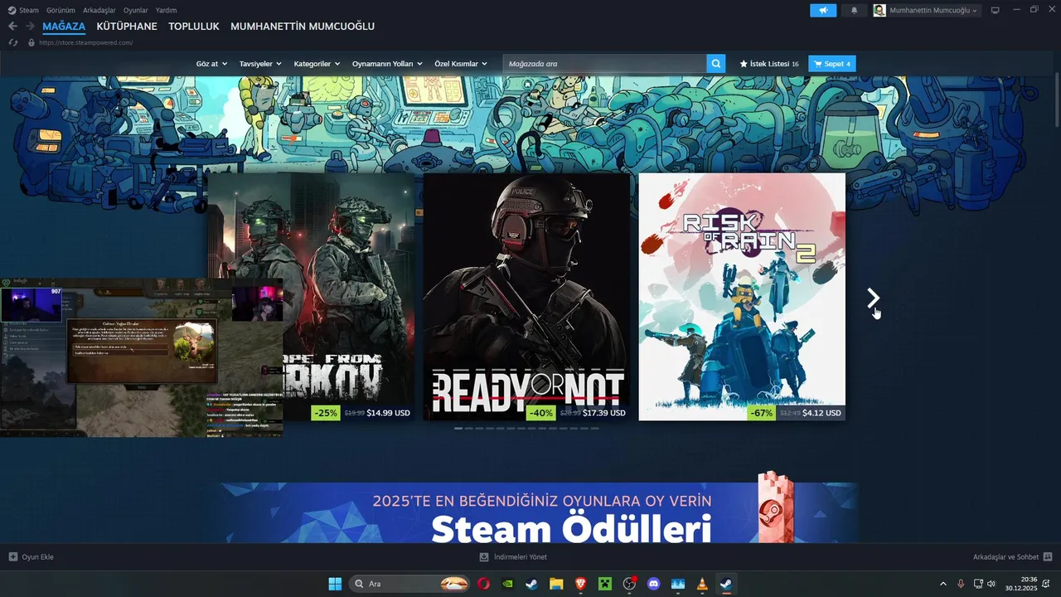Open the Arkadaşlar menu
Viewport: 1061px width, 597px height.
point(99,10)
